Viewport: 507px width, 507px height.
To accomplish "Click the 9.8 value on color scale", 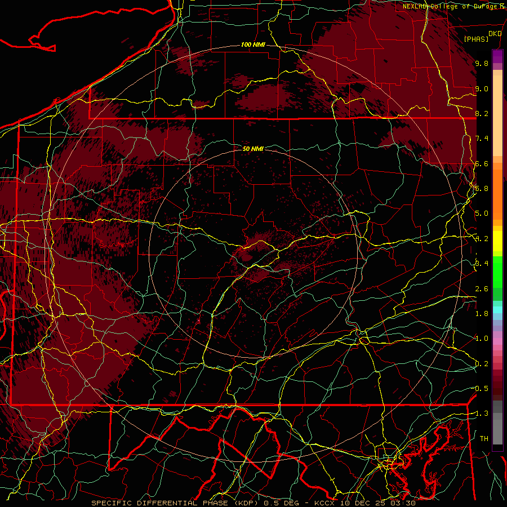I will tap(482, 63).
